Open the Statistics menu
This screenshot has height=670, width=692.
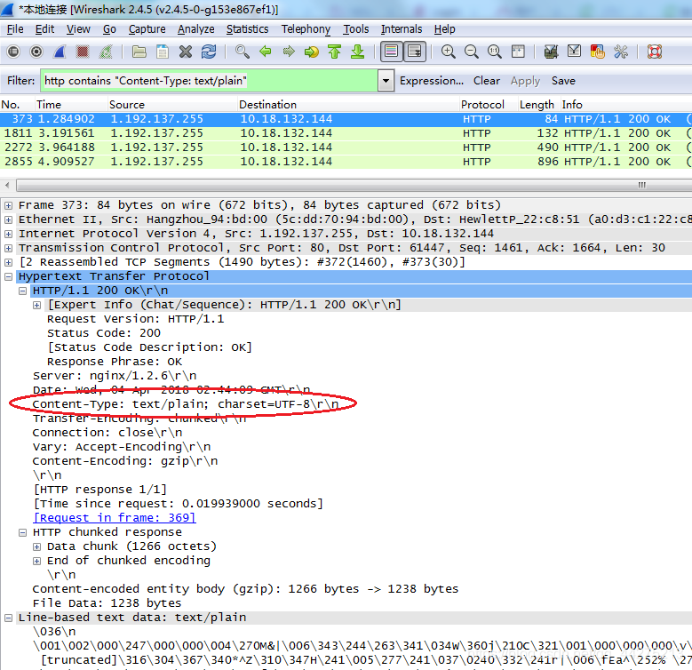(247, 29)
